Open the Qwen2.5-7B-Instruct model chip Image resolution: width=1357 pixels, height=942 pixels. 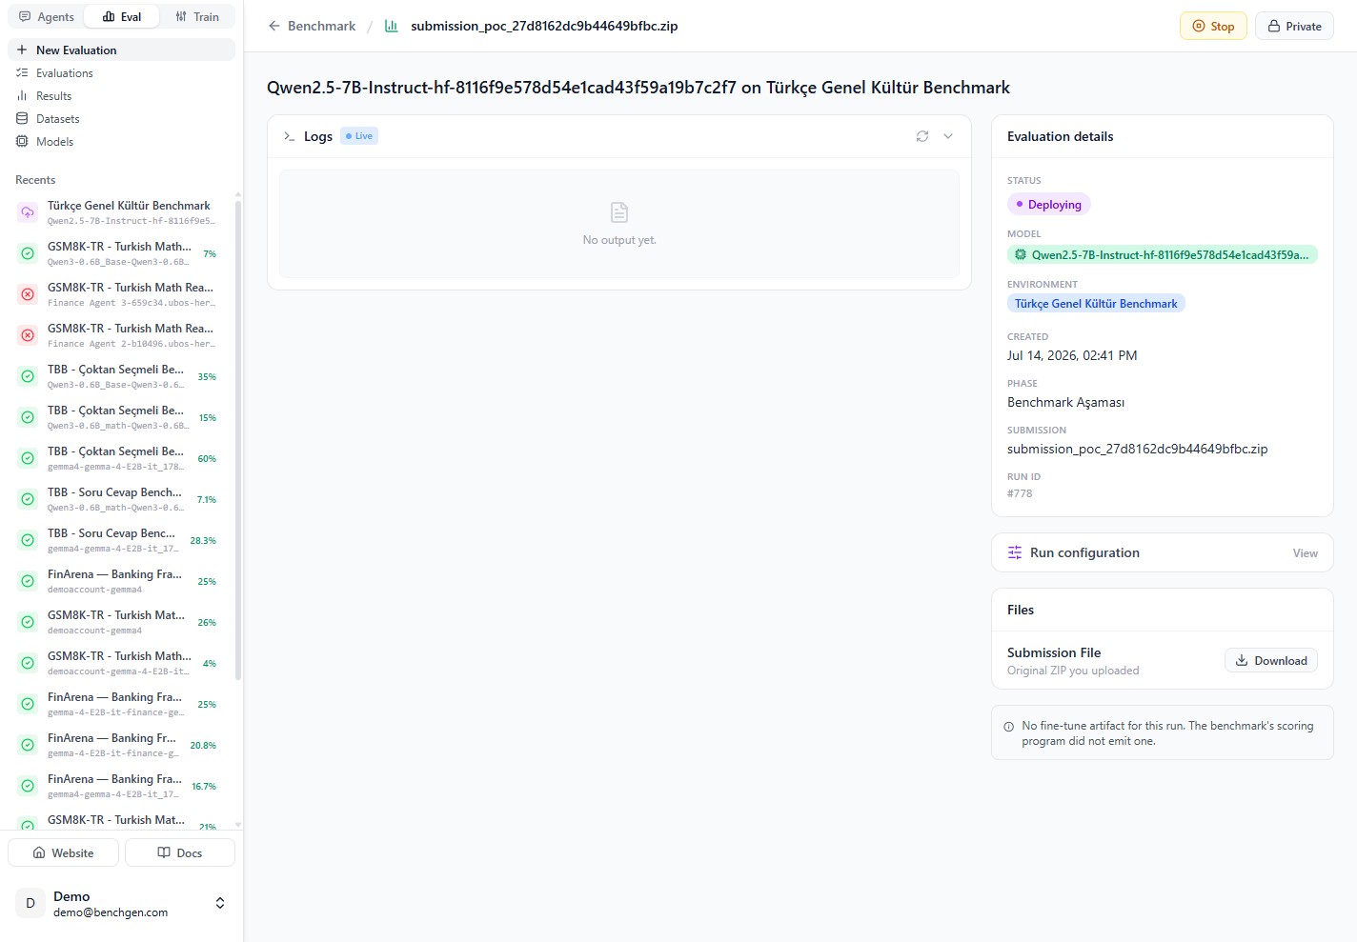(1162, 255)
